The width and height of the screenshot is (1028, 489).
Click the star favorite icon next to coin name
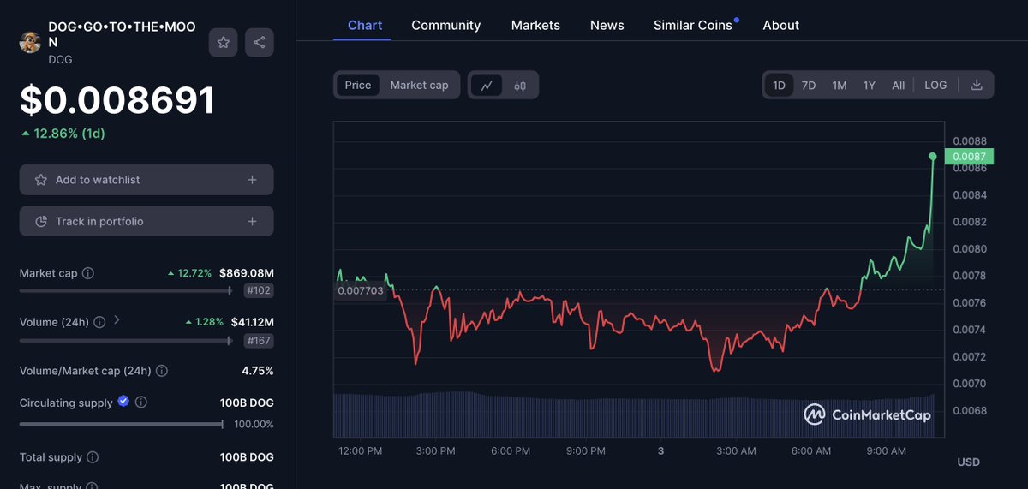223,42
